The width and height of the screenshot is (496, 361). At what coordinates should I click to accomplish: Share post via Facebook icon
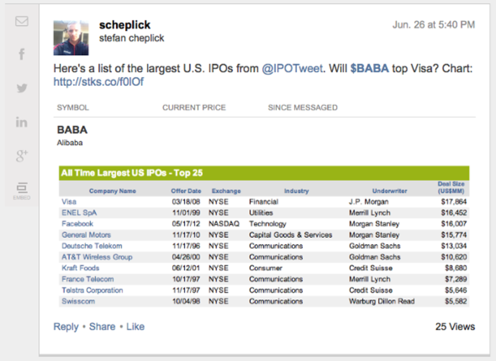click(22, 54)
